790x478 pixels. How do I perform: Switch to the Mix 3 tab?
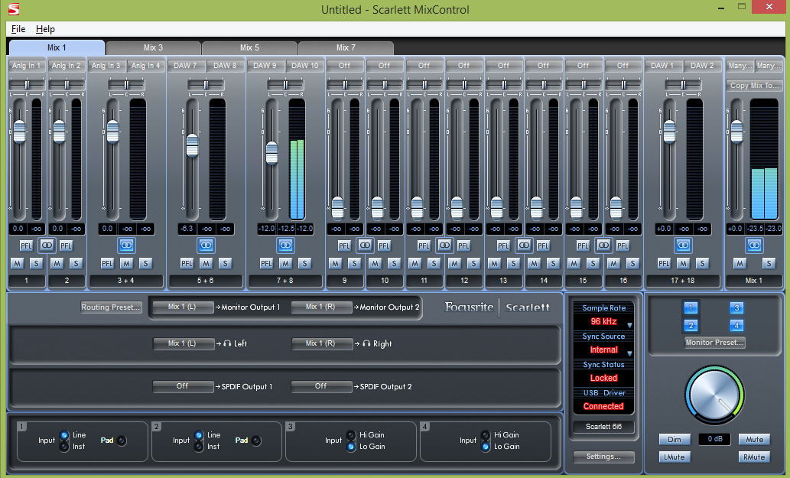pyautogui.click(x=153, y=47)
